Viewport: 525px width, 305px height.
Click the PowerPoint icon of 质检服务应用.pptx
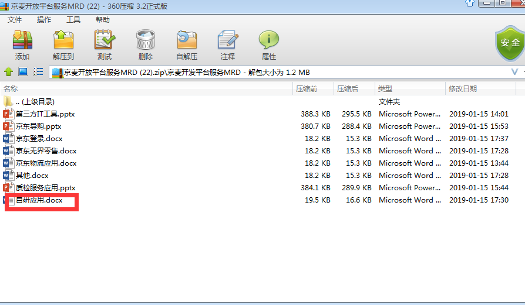8,187
